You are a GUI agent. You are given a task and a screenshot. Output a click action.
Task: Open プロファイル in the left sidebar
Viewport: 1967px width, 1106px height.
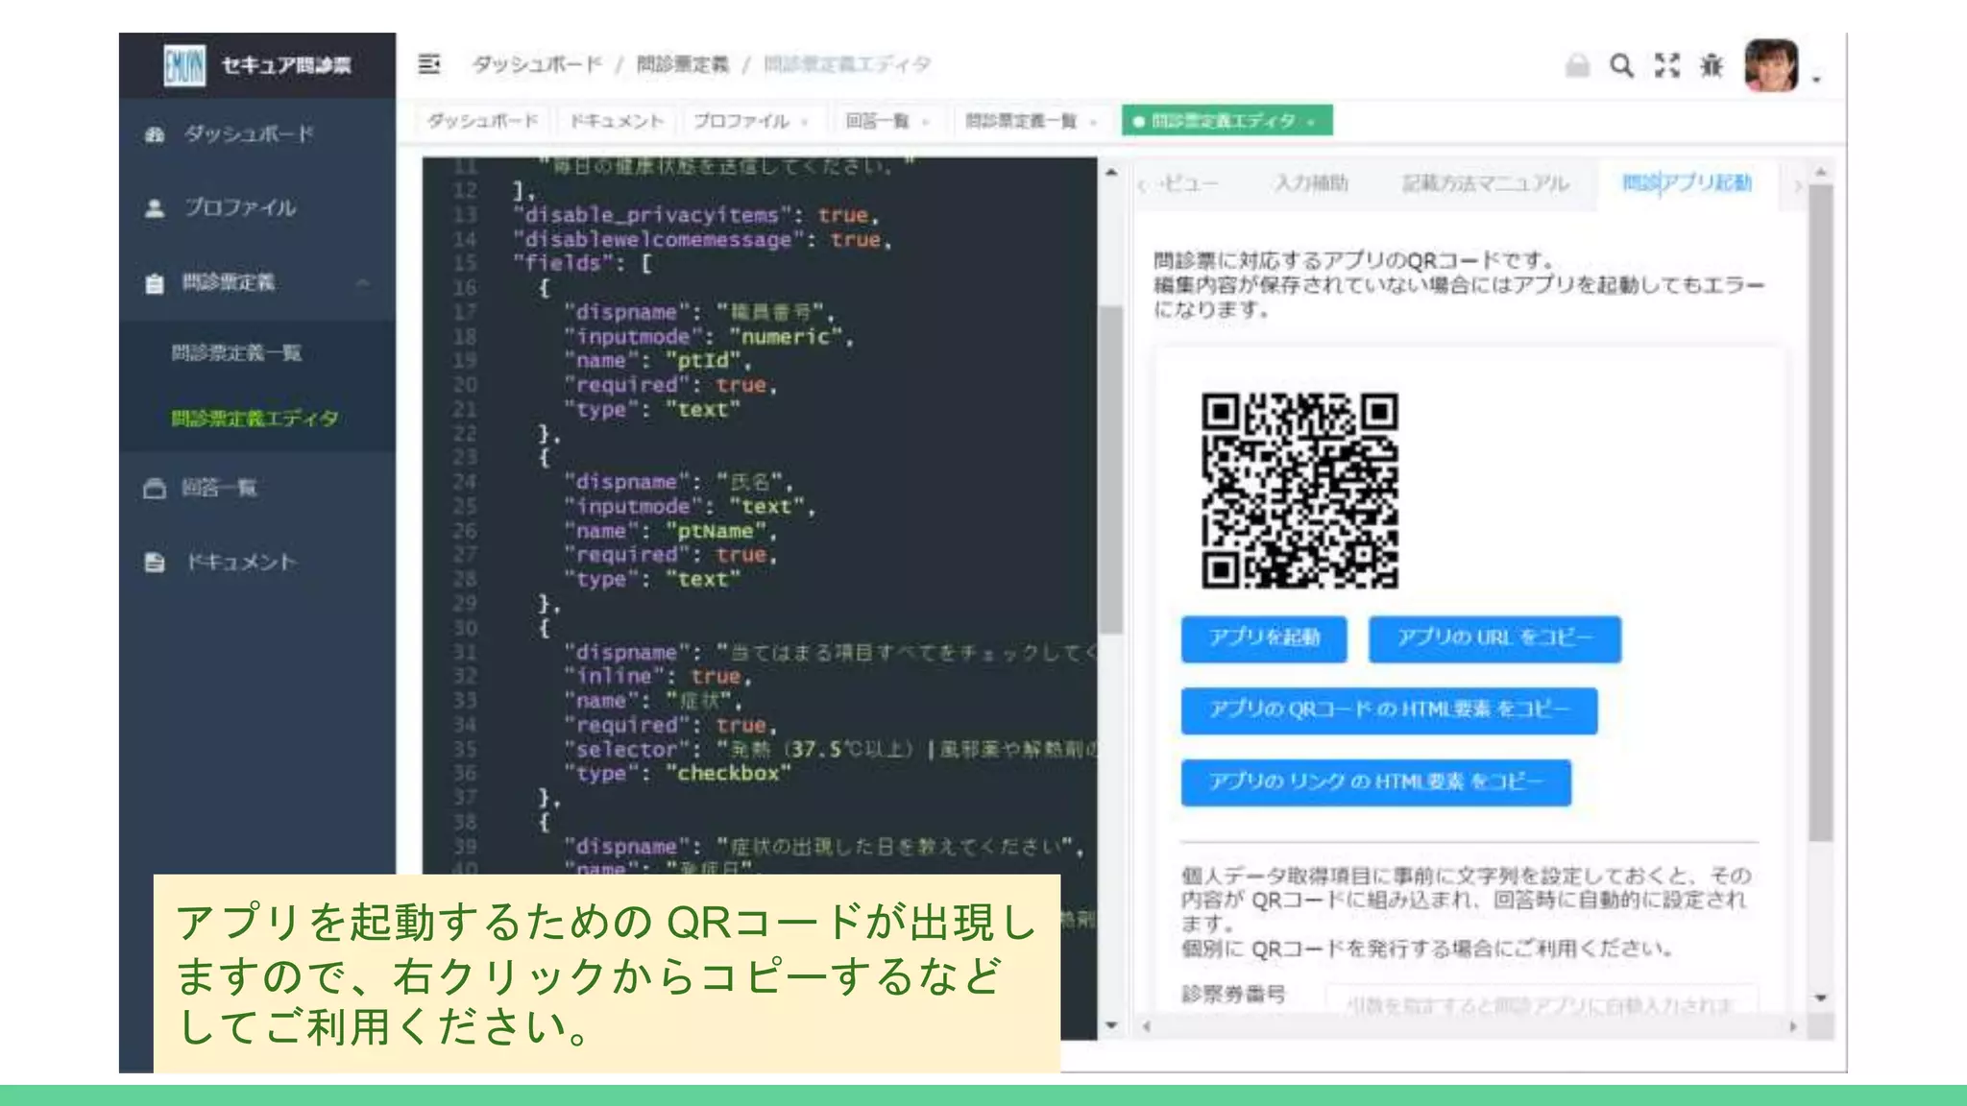coord(257,207)
